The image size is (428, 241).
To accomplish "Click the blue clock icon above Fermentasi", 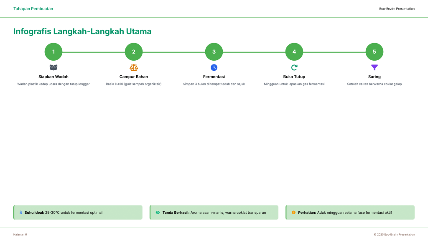I will (x=214, y=67).
